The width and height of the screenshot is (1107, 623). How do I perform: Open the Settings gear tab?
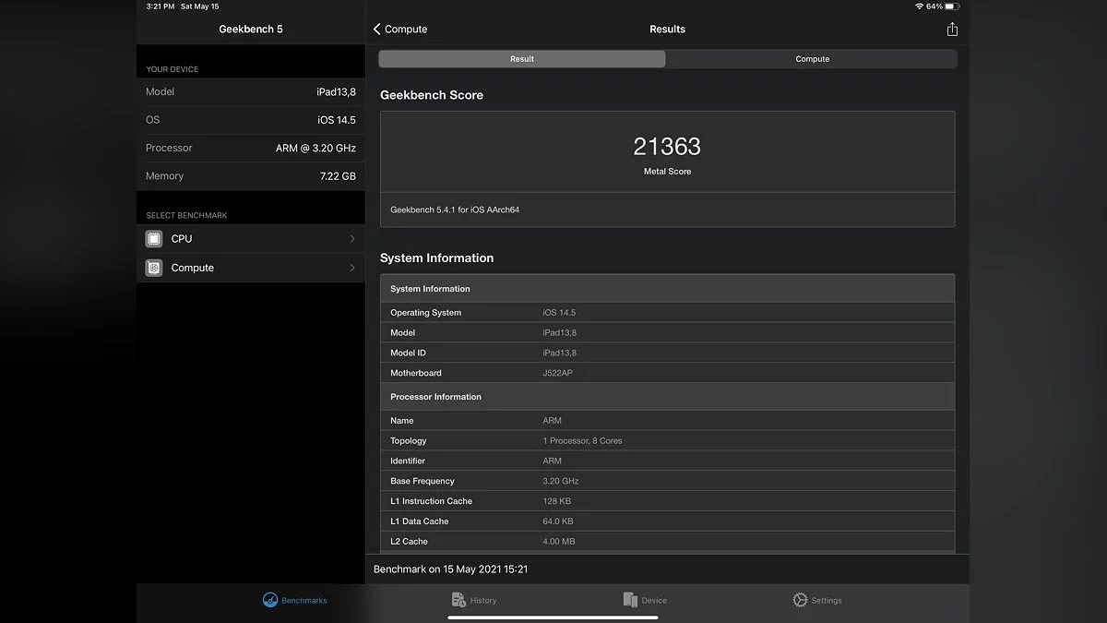click(800, 600)
